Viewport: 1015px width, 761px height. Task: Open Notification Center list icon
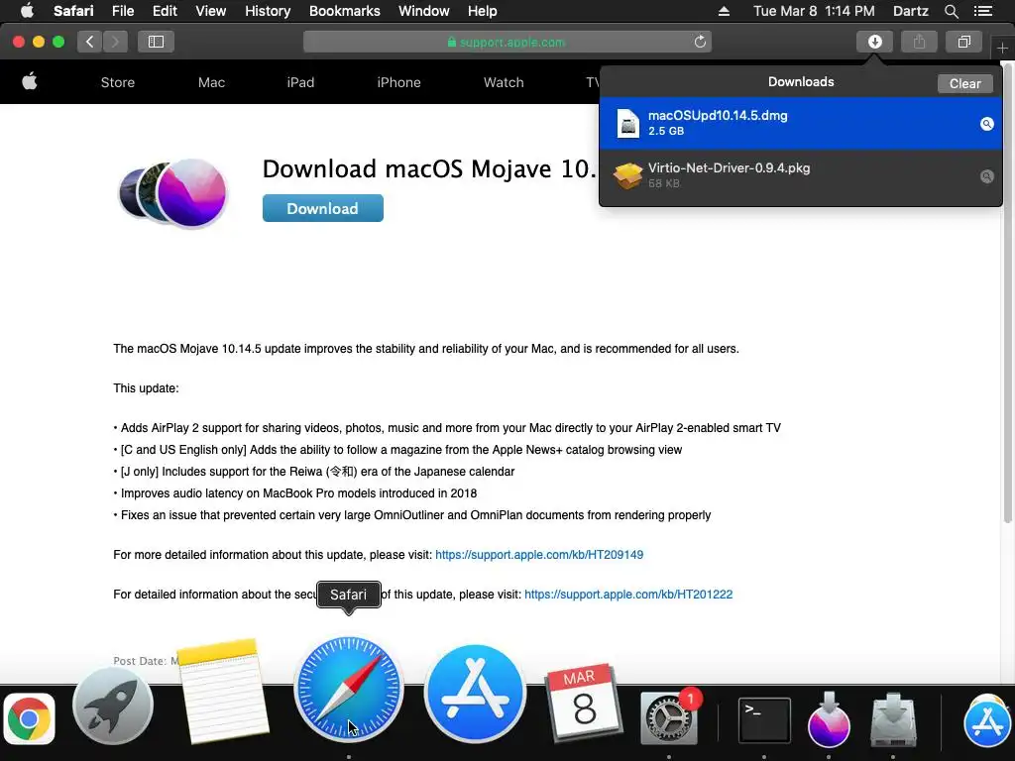(x=983, y=11)
